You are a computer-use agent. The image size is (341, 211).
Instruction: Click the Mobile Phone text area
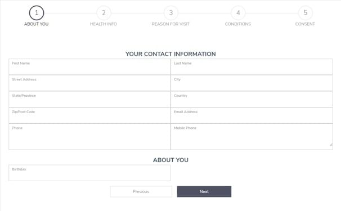(x=252, y=137)
